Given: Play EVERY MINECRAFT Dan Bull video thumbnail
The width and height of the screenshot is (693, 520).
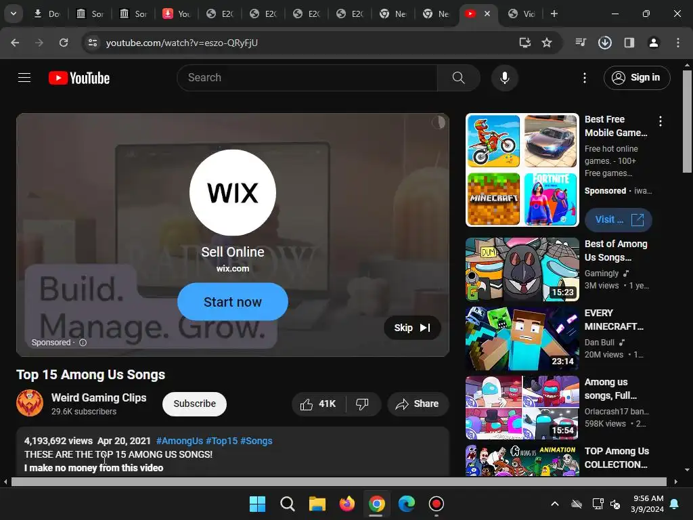Looking at the screenshot, I should [522, 339].
